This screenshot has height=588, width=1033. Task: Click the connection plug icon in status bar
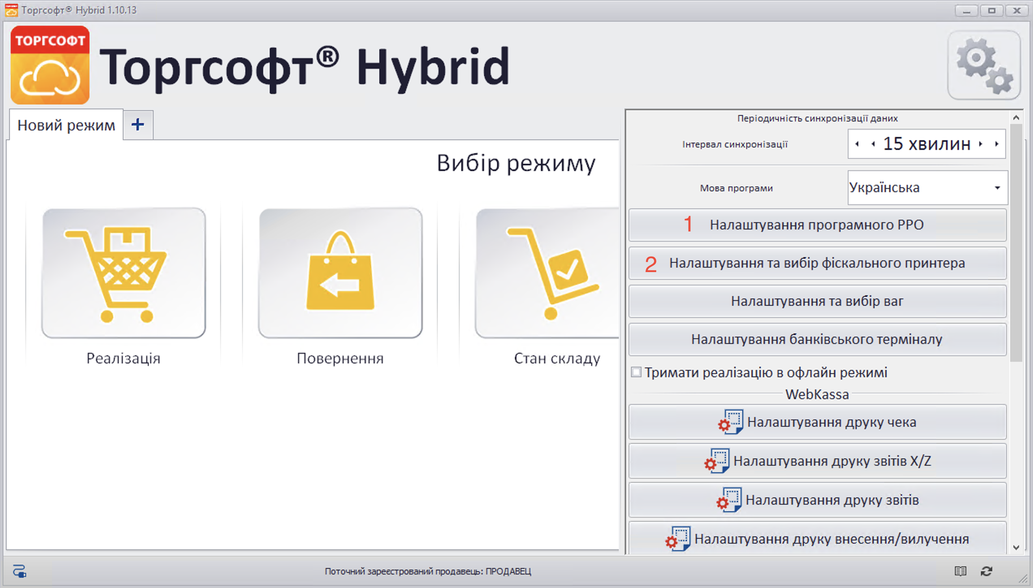[19, 571]
